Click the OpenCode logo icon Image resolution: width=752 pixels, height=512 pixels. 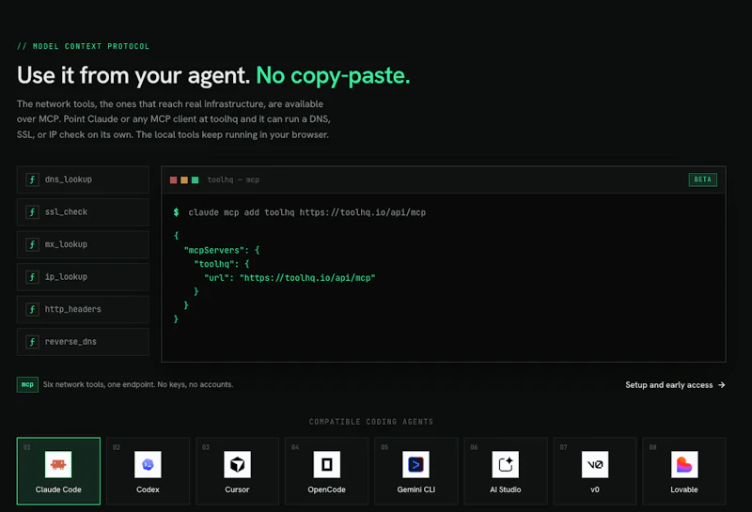click(326, 464)
